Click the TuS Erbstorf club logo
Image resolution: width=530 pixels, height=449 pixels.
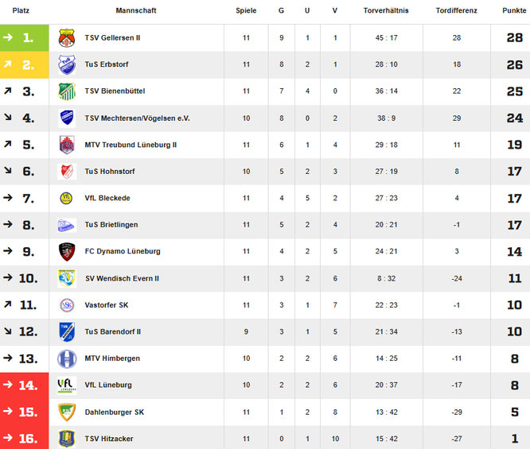point(67,64)
